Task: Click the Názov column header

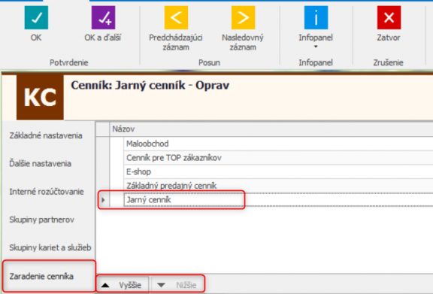Action: click(271, 129)
